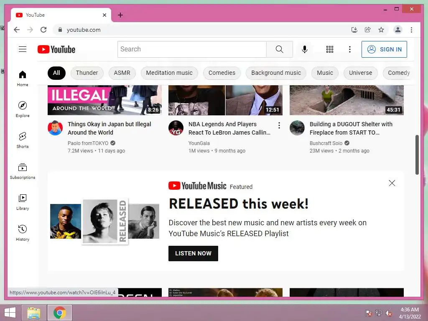Open History in sidebar
The width and height of the screenshot is (428, 321).
23,233
